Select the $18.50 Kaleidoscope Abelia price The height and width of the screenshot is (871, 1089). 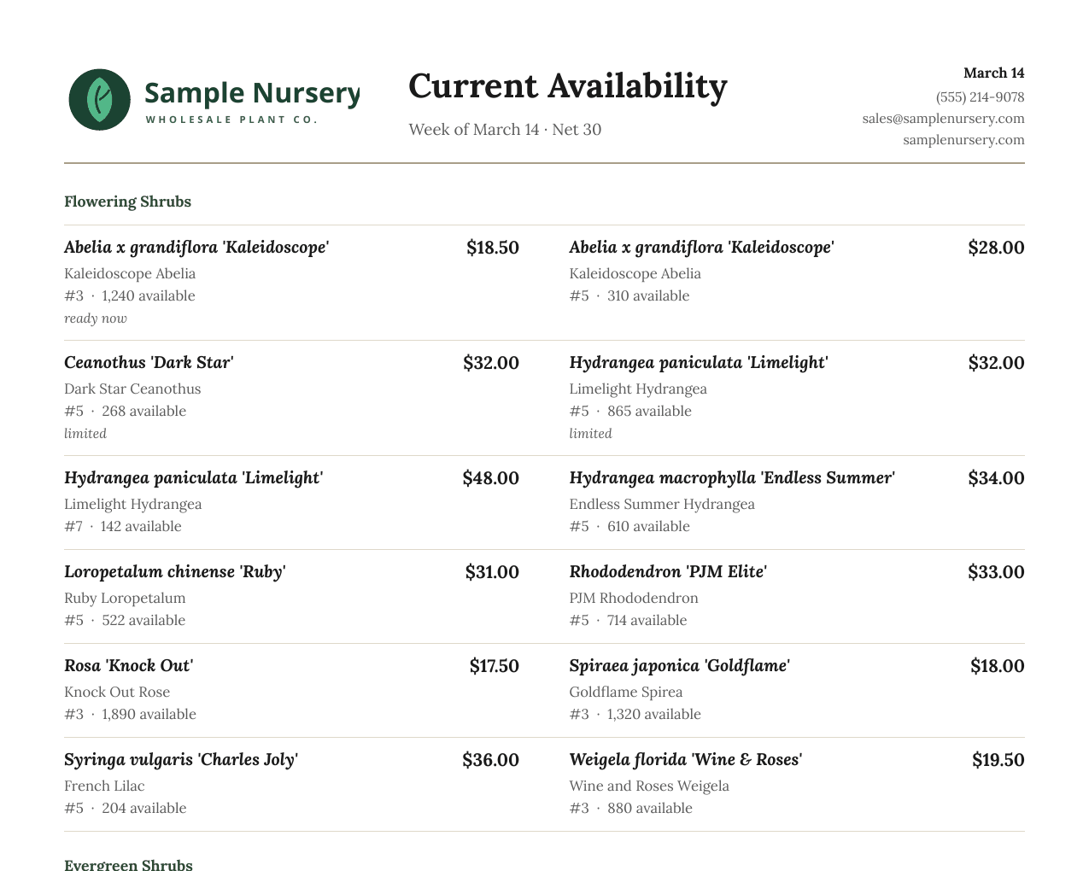493,248
